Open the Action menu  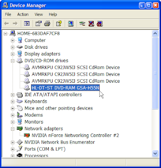pos(23,14)
